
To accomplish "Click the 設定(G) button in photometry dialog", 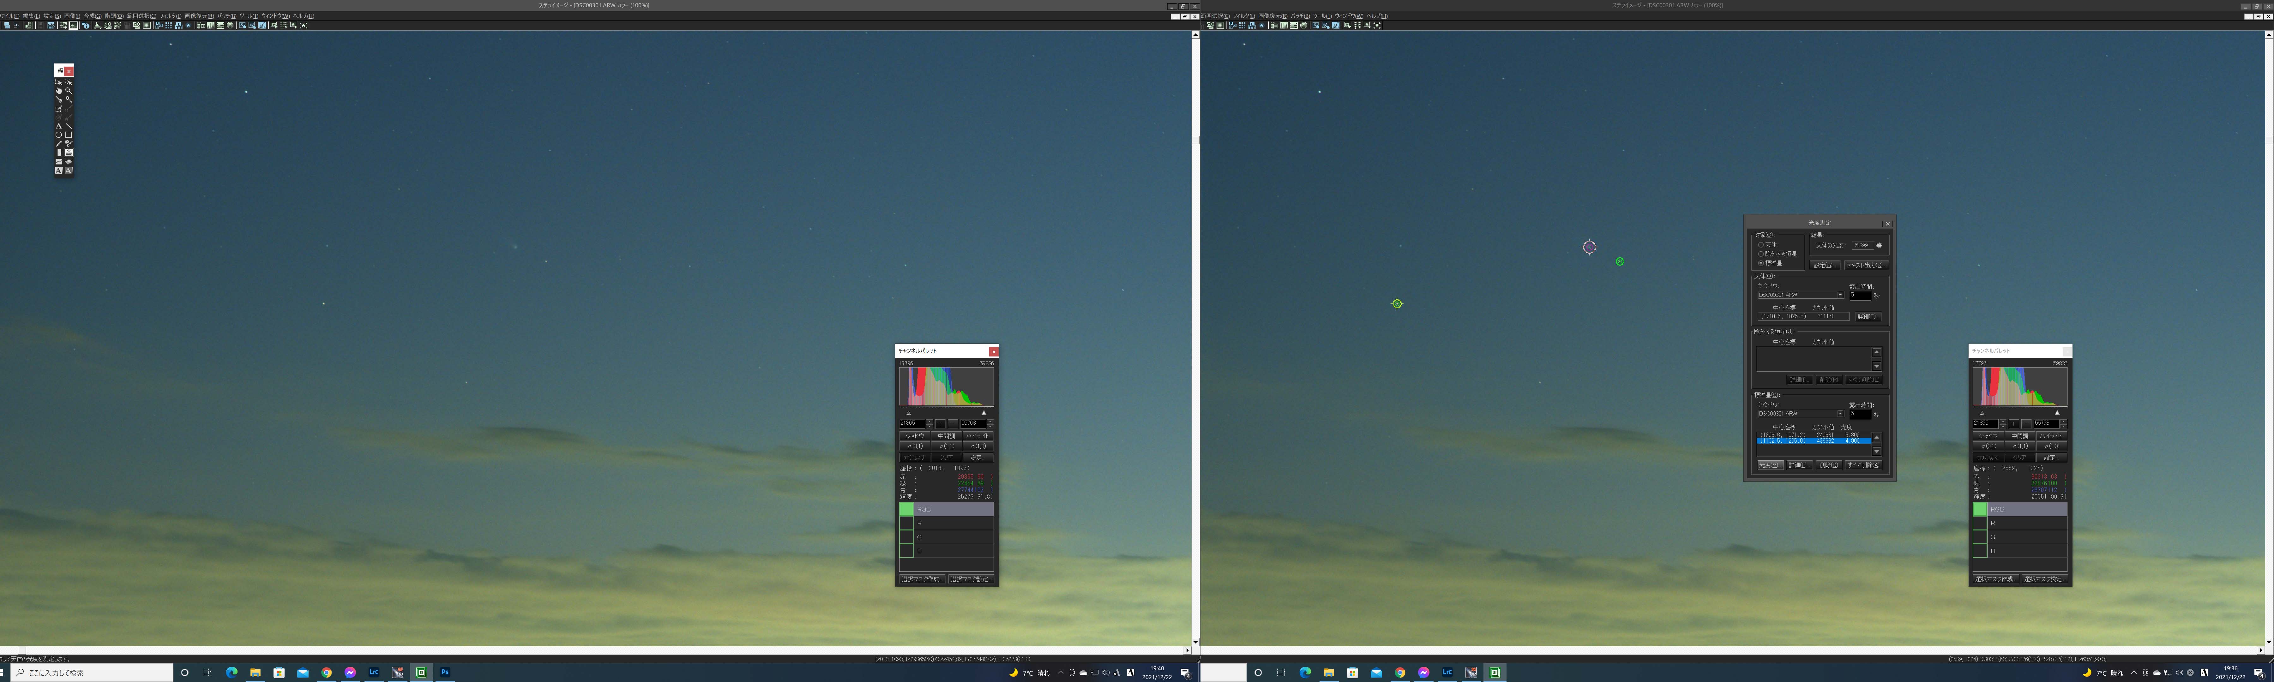I will [x=1826, y=266].
